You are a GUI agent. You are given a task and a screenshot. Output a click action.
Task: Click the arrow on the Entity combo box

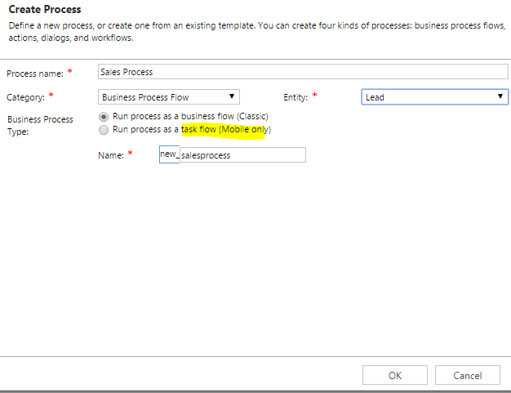tap(500, 97)
